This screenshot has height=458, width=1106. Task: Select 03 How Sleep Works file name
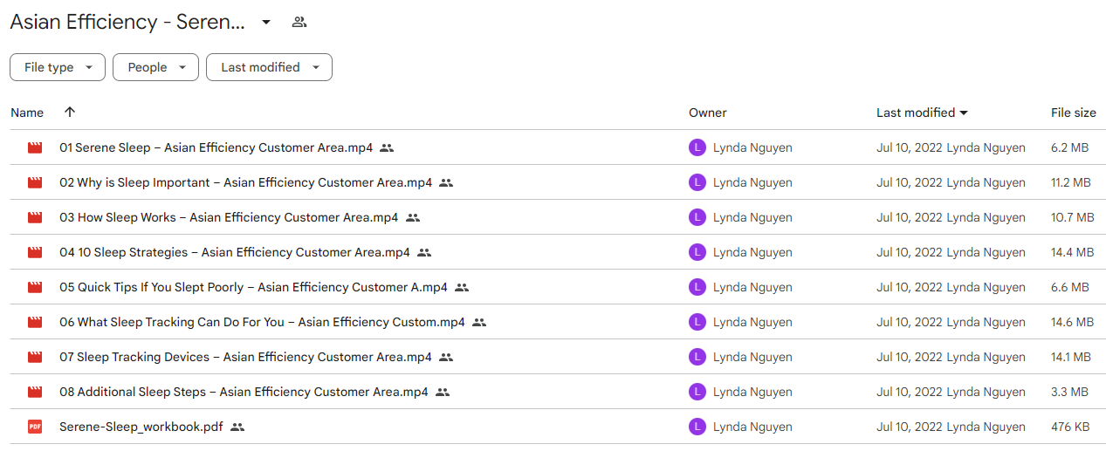(x=229, y=218)
